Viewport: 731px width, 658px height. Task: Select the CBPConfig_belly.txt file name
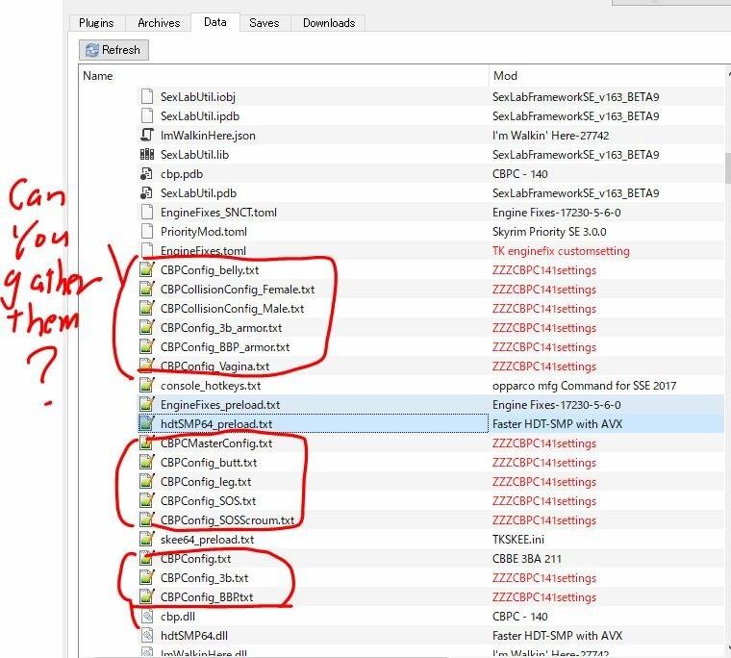tap(210, 270)
